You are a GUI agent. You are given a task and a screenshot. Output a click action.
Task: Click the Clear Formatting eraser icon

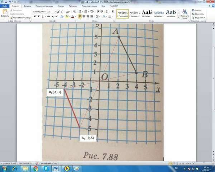tap(74, 12)
